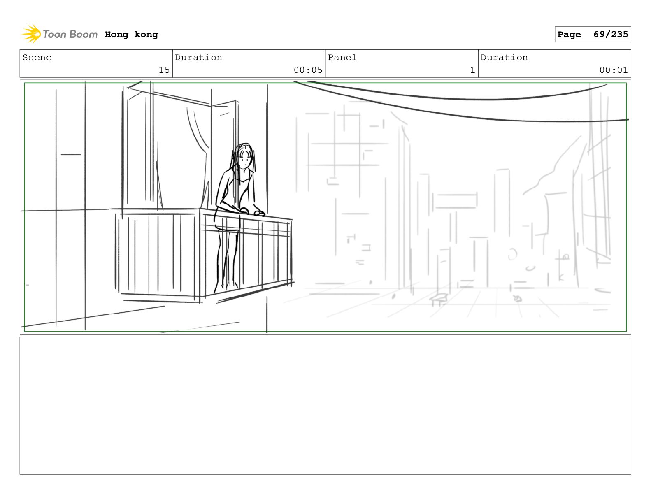Click the 'Page 69/235' page indicator

[593, 35]
